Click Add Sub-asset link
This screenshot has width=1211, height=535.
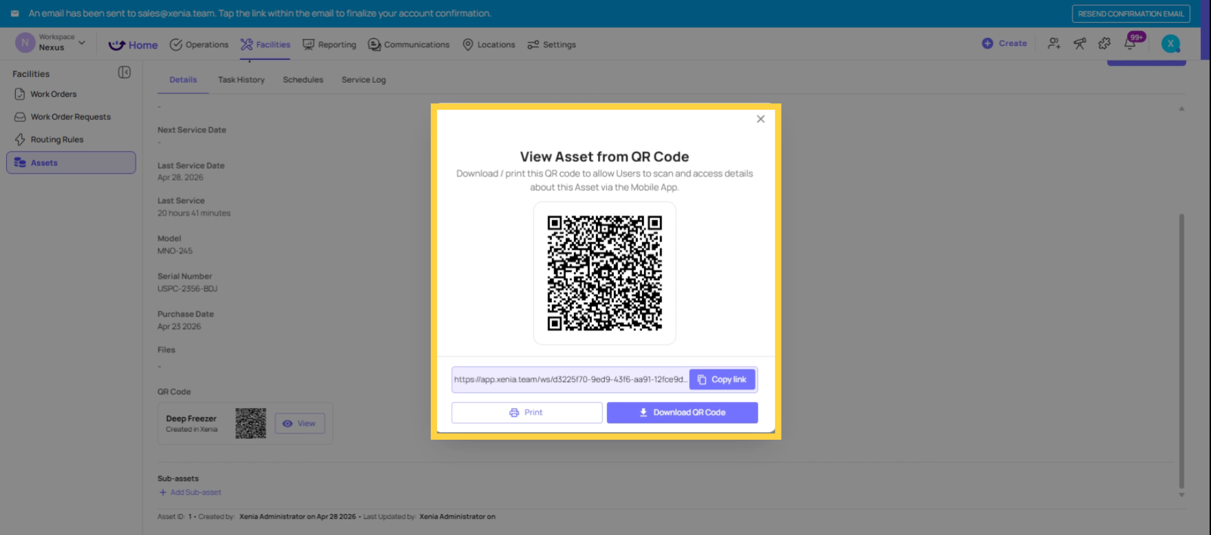point(190,492)
